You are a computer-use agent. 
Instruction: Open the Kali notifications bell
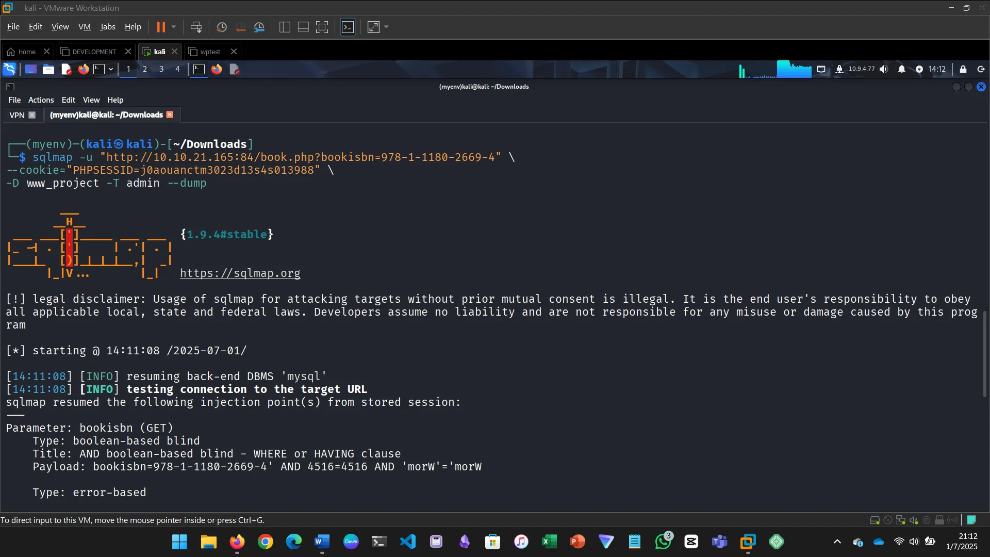[901, 69]
